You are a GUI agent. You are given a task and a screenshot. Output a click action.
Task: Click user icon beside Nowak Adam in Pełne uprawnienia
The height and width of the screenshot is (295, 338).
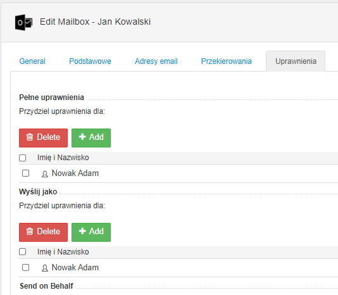[x=45, y=174]
